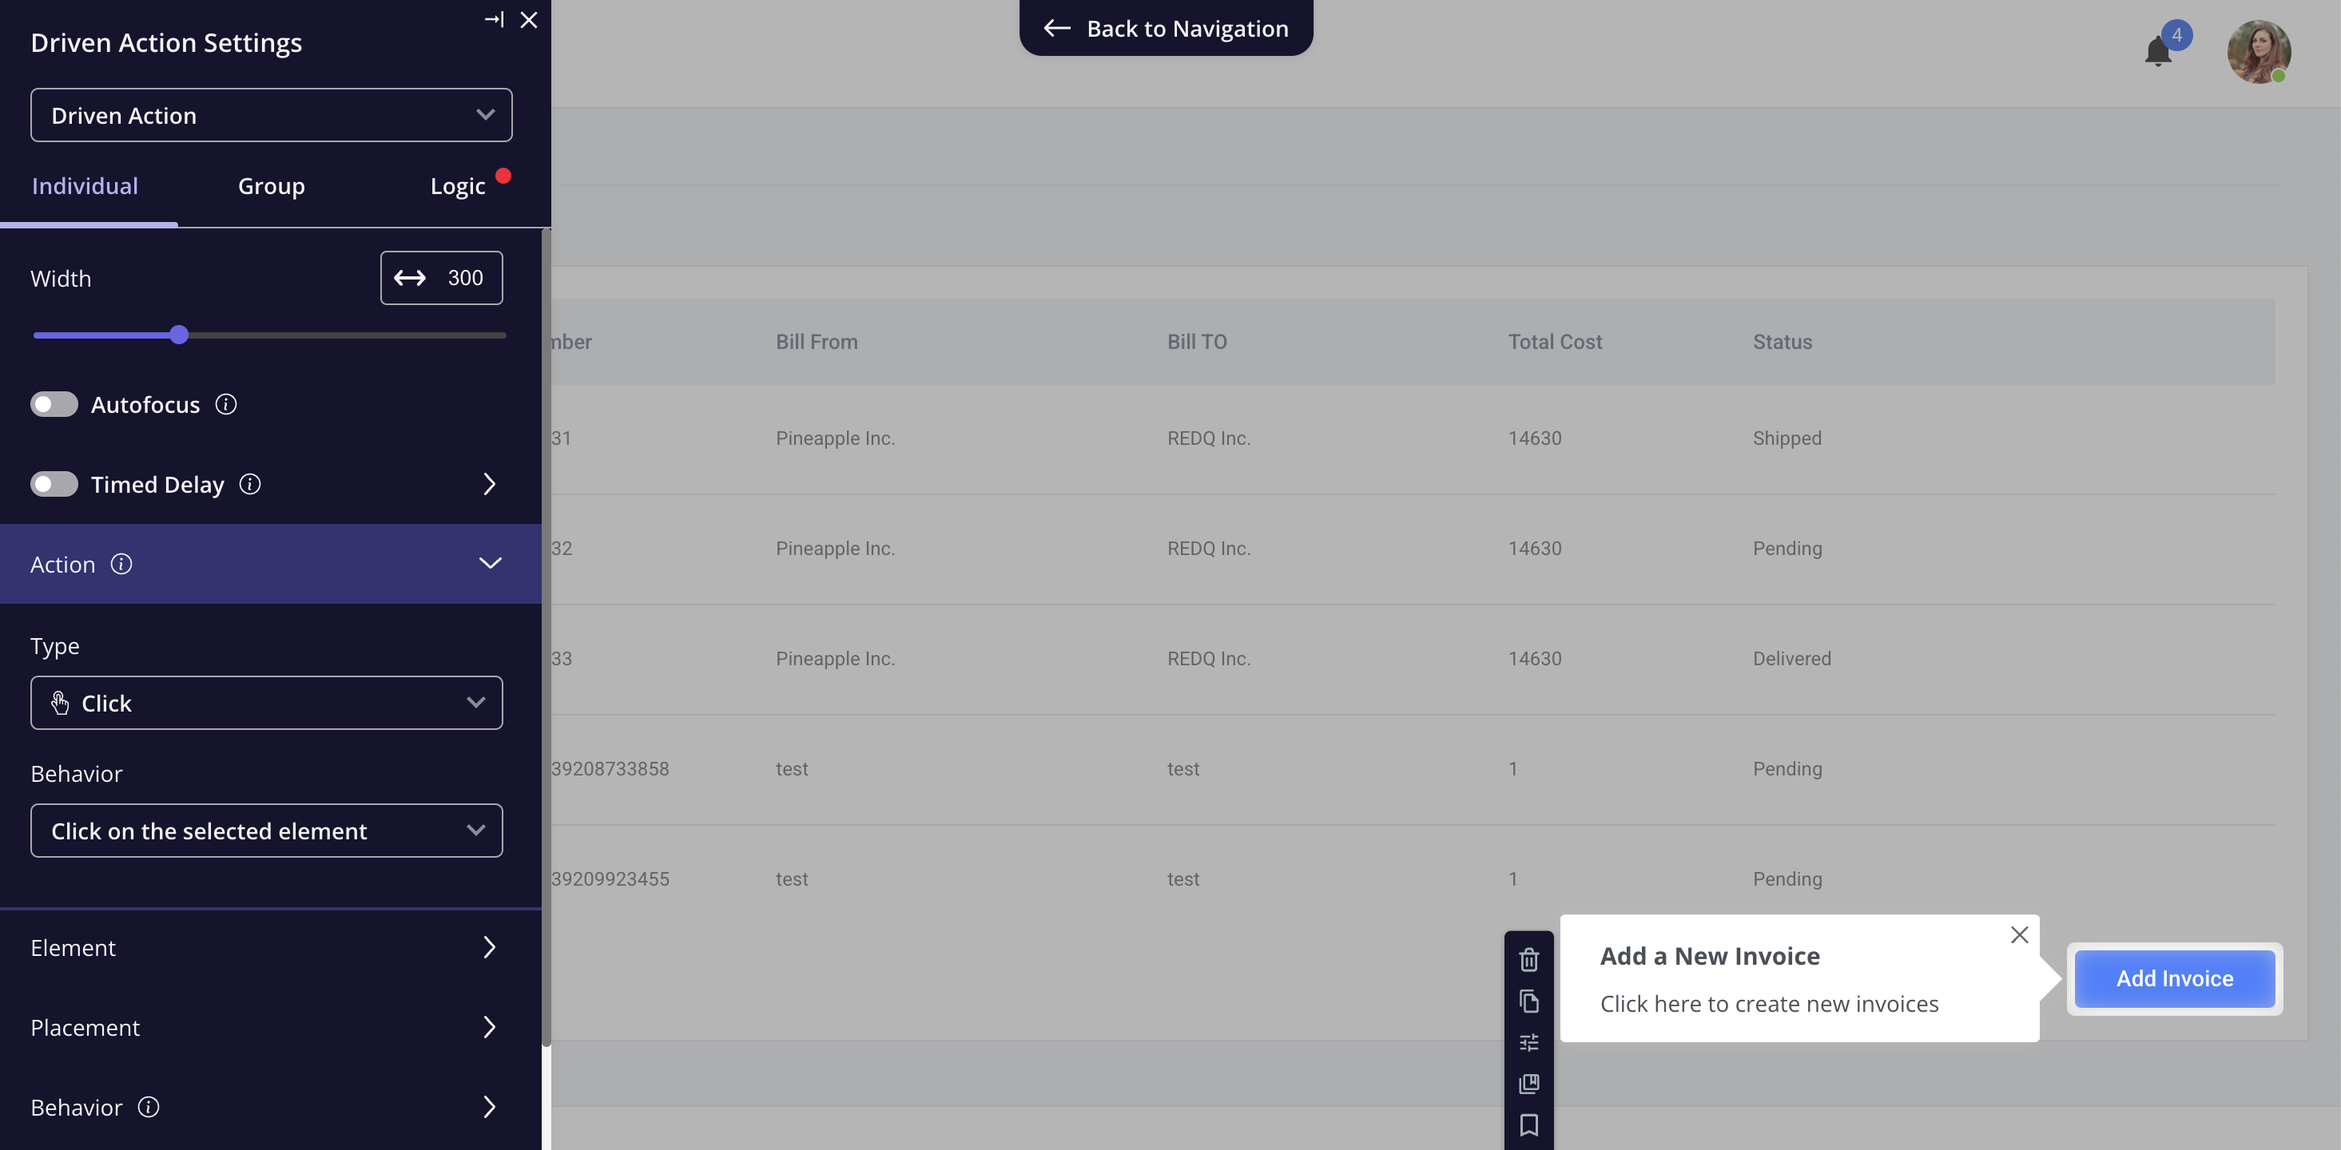Switch to the Logic tab
The width and height of the screenshot is (2341, 1150).
tap(457, 186)
